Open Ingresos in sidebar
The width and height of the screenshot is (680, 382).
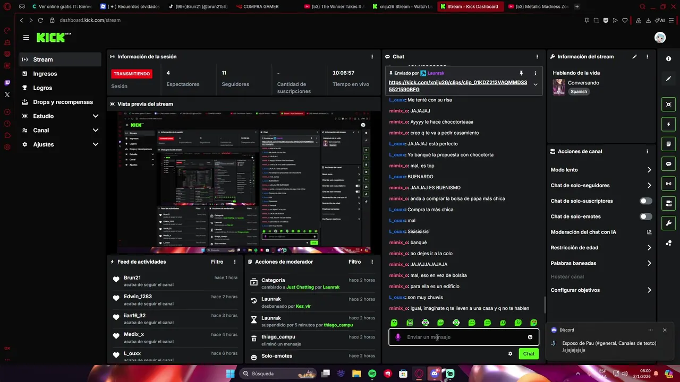coord(60,74)
